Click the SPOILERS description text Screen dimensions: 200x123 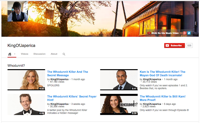(53, 85)
